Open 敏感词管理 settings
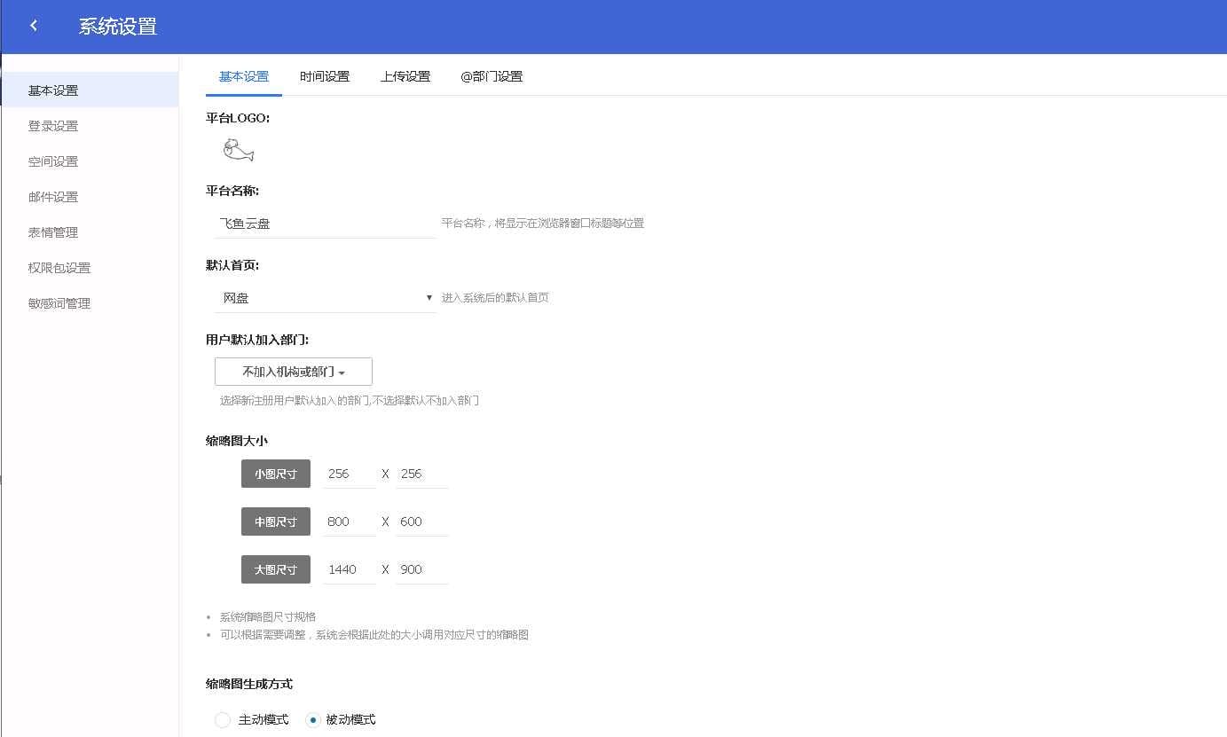This screenshot has height=737, width=1227. [x=58, y=302]
